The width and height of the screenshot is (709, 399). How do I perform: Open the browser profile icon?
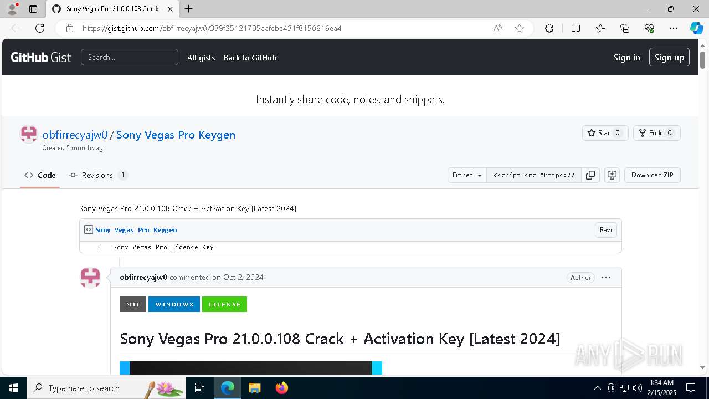tap(12, 9)
